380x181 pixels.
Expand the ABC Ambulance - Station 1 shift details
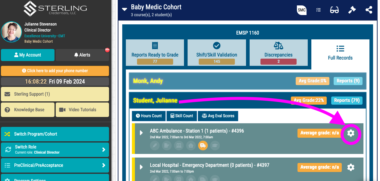142,133
